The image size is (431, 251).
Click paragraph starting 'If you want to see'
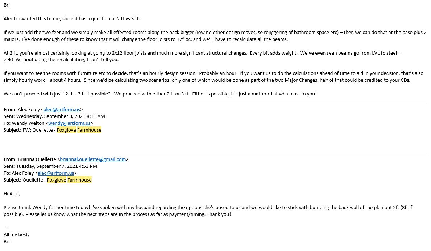(213, 77)
